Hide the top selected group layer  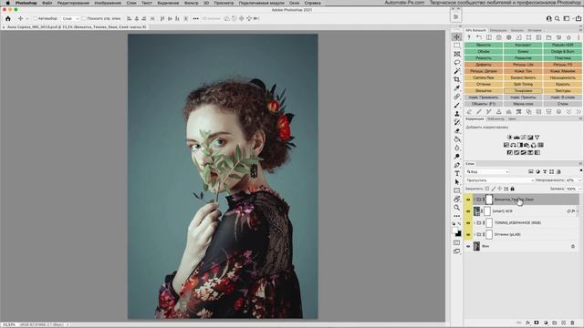coord(468,200)
